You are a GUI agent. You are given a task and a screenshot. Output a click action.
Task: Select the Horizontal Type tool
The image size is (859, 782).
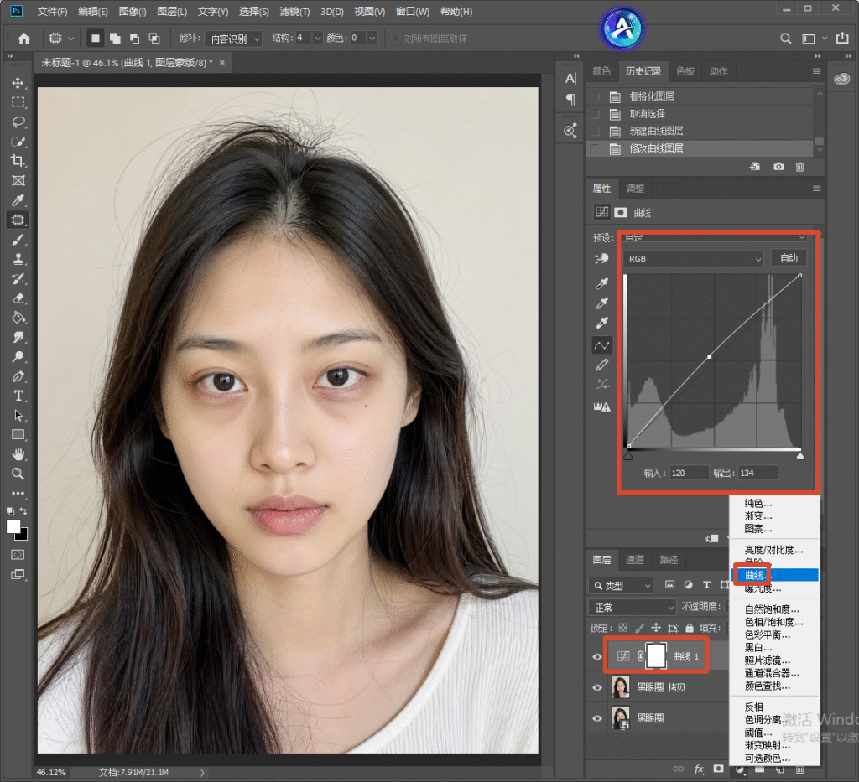pyautogui.click(x=18, y=396)
